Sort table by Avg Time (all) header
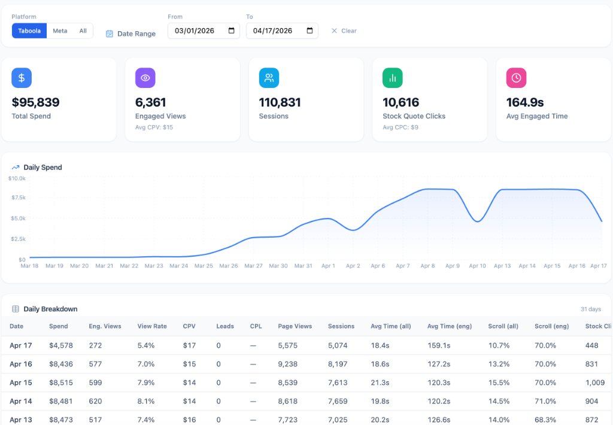613x425 pixels. coord(390,326)
